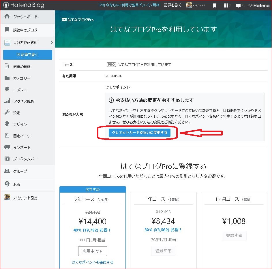Click the people icon for グループ
Screen dimensions: 272x269
point(7,171)
